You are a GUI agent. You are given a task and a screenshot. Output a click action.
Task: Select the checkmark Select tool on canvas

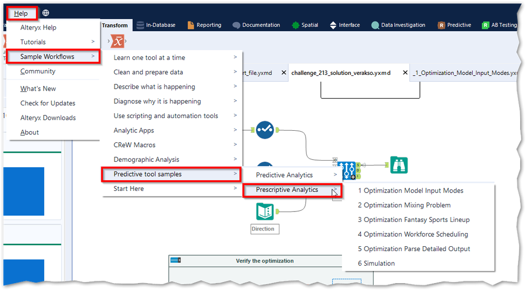coord(265,130)
